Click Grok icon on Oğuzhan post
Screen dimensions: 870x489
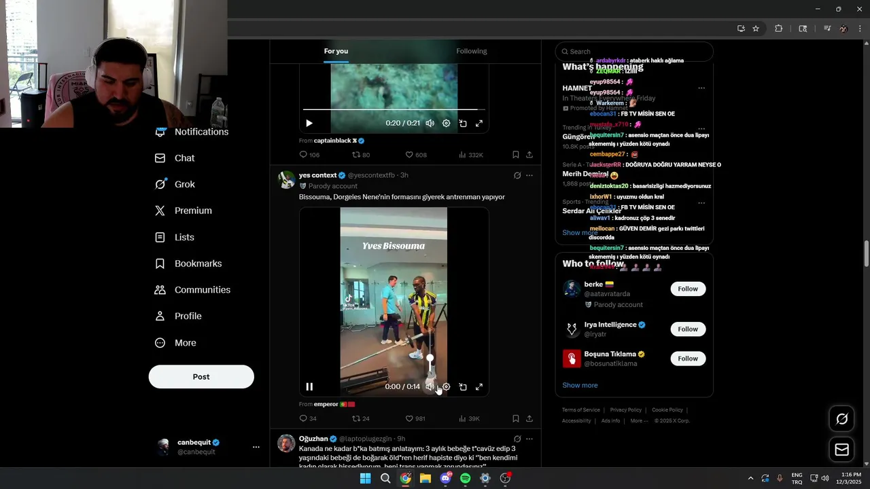click(517, 439)
